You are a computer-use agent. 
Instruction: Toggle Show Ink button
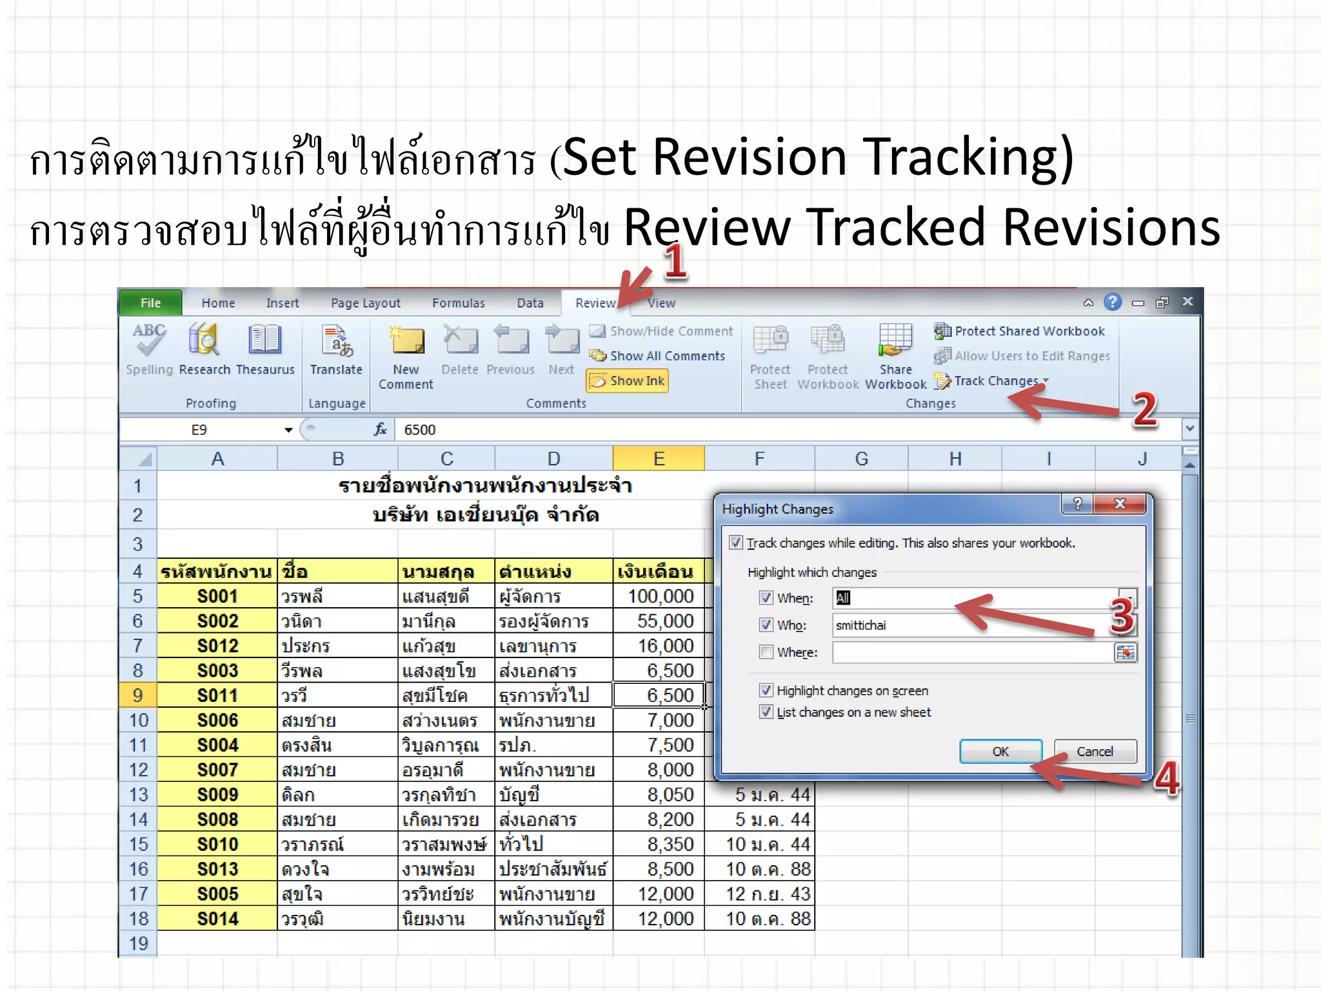pyautogui.click(x=627, y=381)
